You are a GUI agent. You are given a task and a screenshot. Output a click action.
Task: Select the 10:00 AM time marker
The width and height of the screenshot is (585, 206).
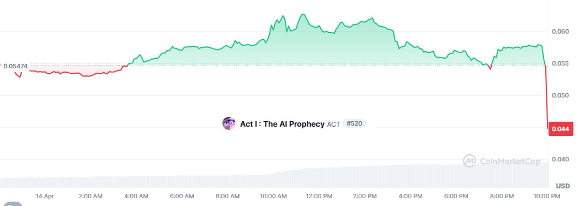coord(274,196)
